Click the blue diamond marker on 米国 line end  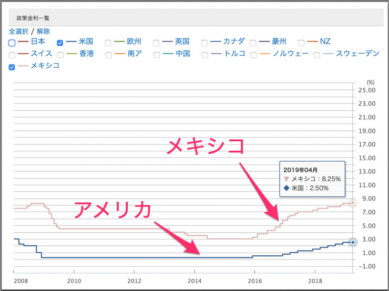(x=353, y=242)
